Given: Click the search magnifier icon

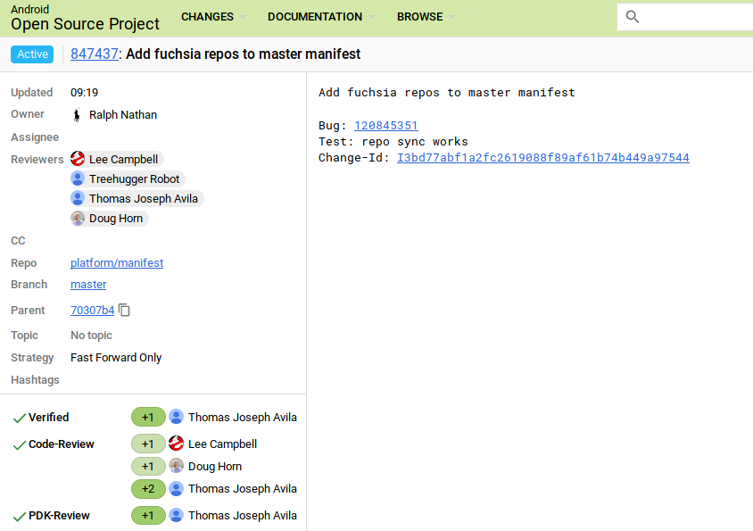Looking at the screenshot, I should pos(633,17).
